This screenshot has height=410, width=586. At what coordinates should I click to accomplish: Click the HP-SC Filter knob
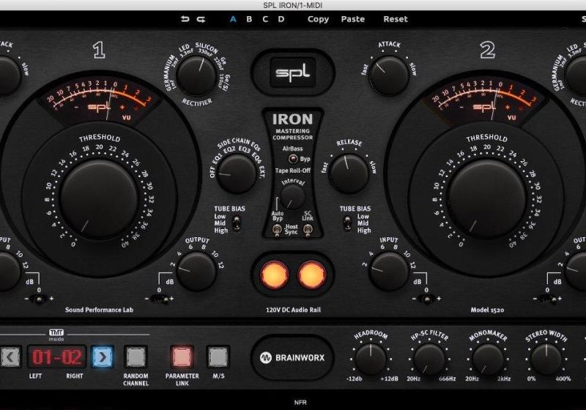[429, 359]
